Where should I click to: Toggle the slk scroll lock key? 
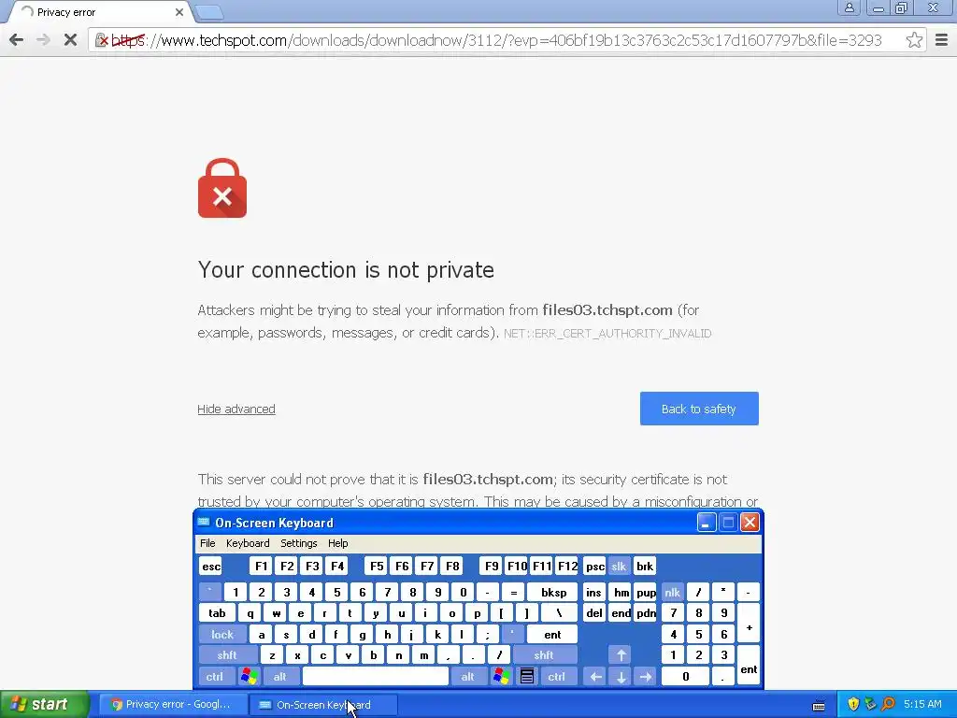[x=619, y=567]
